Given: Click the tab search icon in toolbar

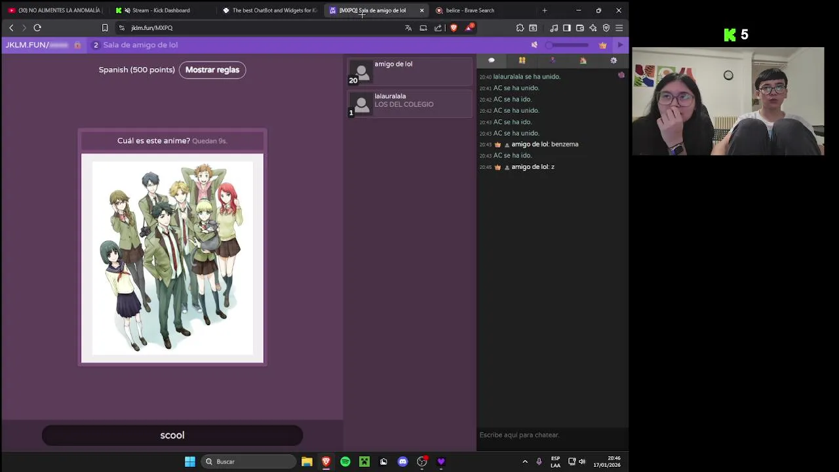Looking at the screenshot, I should tap(533, 28).
